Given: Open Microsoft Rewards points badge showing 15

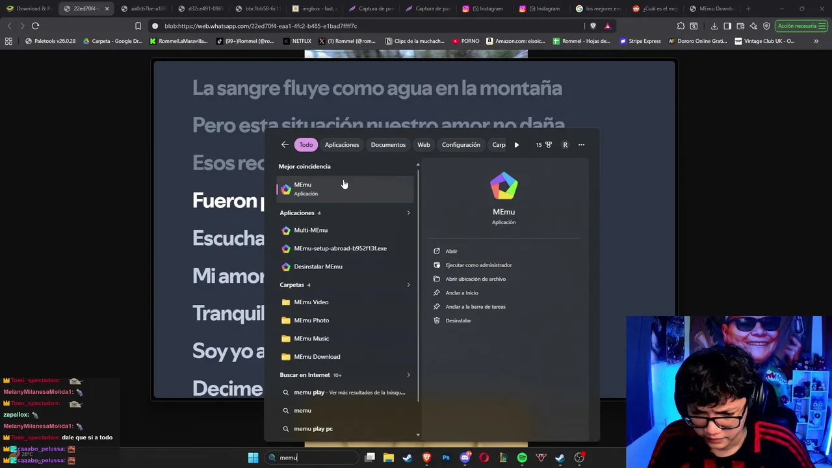Looking at the screenshot, I should coord(544,145).
